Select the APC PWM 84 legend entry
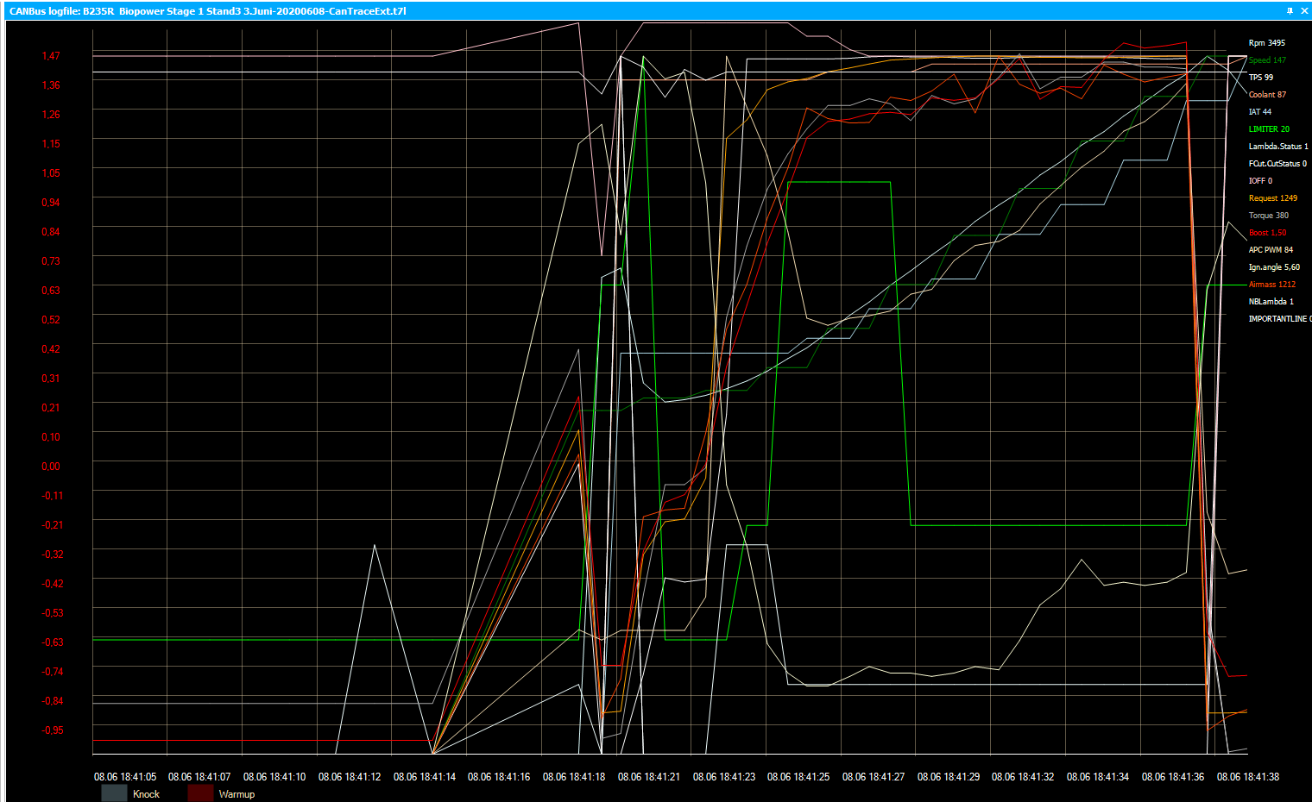The height and width of the screenshot is (802, 1312). point(1271,250)
